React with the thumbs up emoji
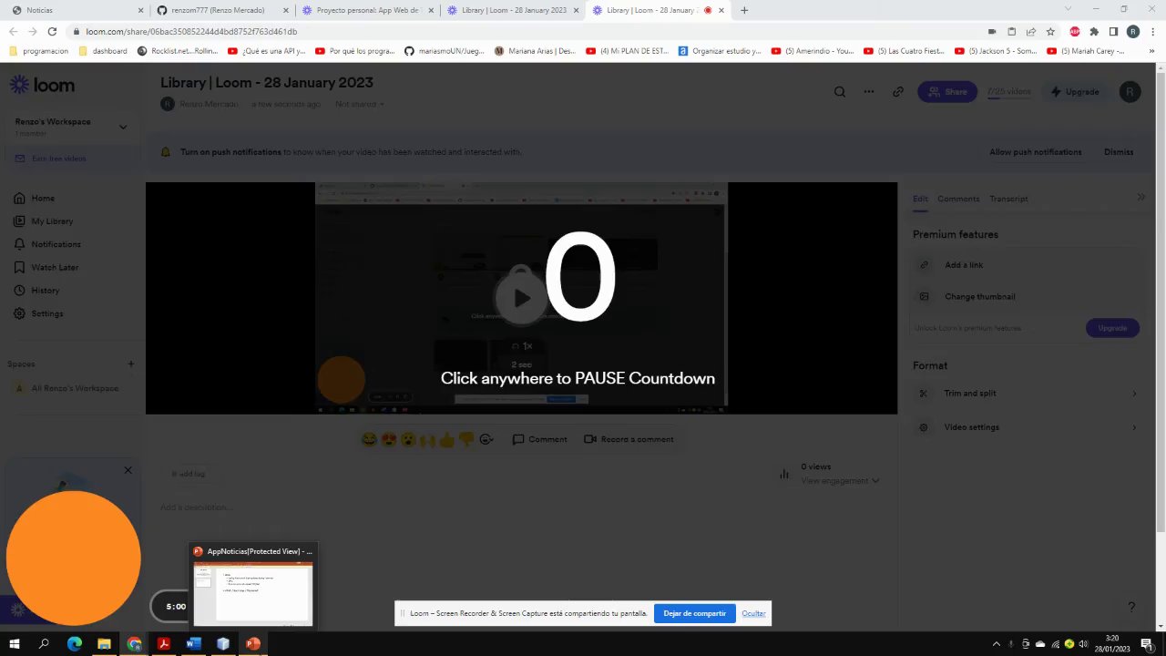The image size is (1166, 656). click(446, 439)
